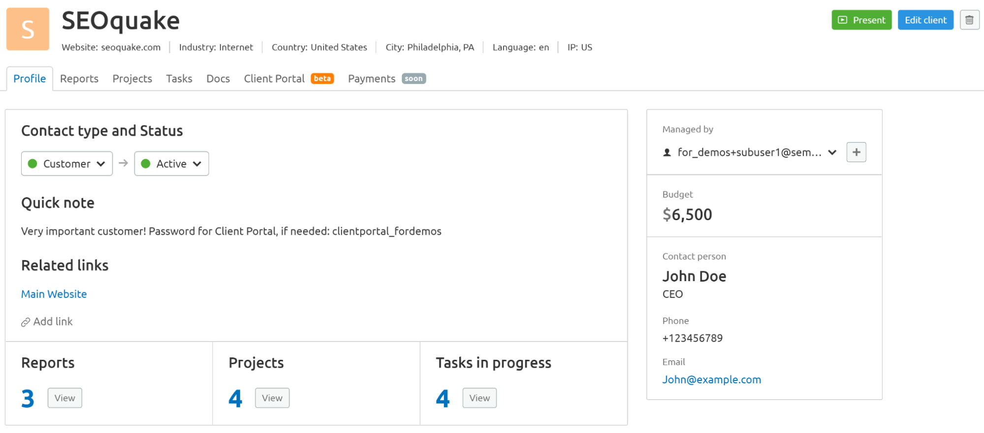Screen dimensions: 984x433
Task: View the 3 reports
Action: [64, 398]
